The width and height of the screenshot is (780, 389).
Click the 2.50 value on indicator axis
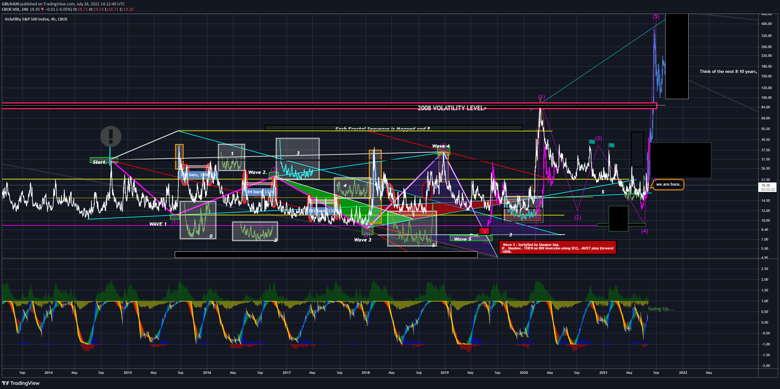[x=765, y=269]
